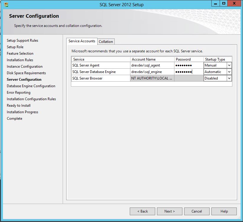Click the Service column header

101,59
